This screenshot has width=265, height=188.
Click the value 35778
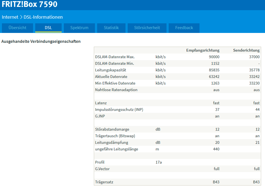[254, 70]
